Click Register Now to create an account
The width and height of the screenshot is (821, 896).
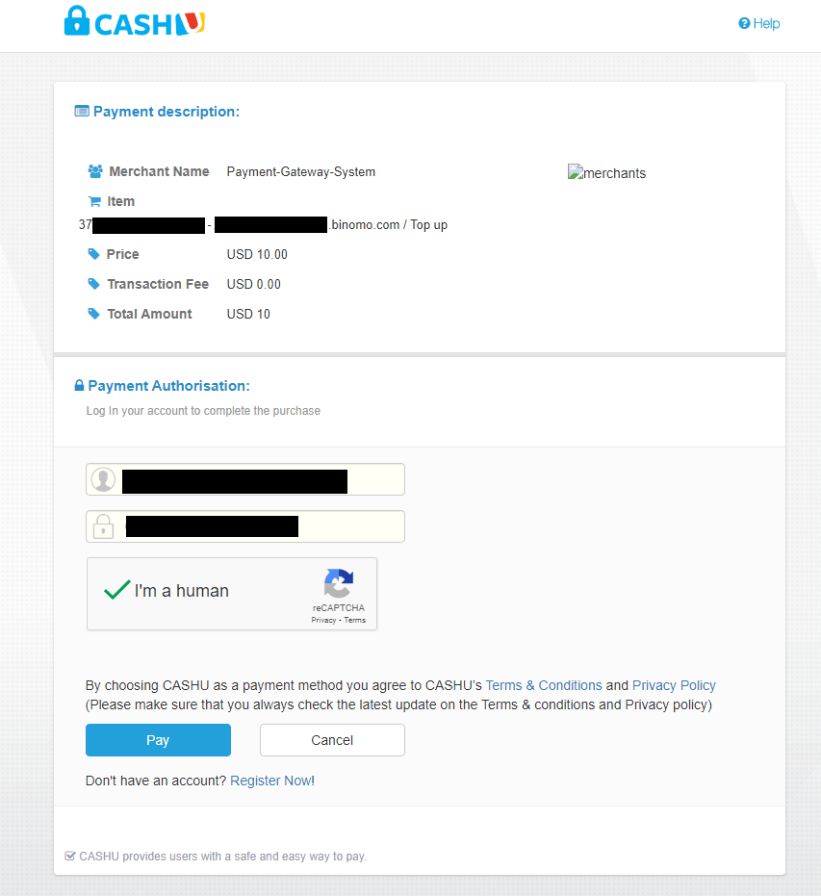coord(269,781)
